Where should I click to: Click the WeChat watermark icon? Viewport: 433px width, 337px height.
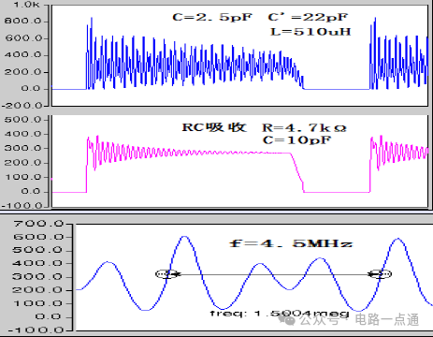(287, 320)
